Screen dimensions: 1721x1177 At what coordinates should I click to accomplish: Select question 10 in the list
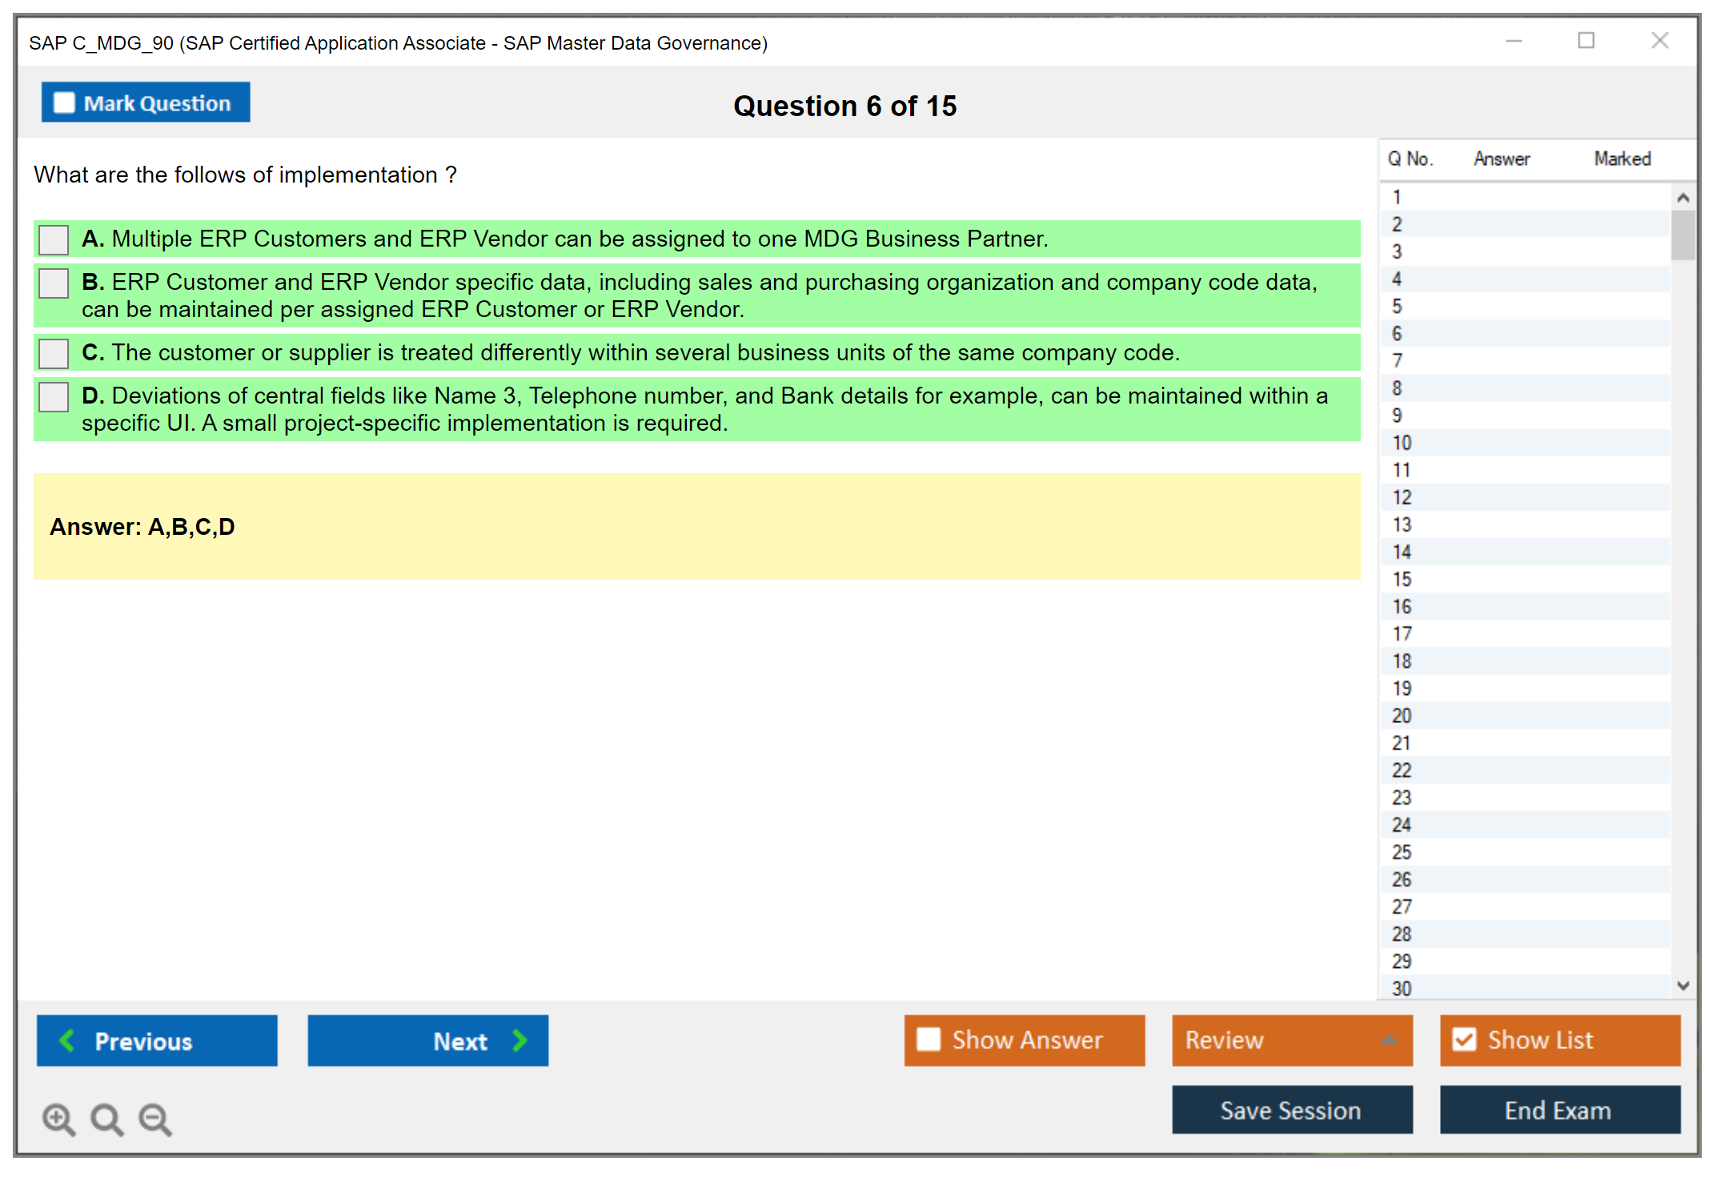1402,443
